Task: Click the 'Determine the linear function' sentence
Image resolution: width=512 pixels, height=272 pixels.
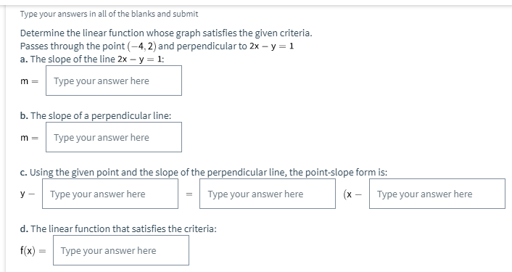Action: point(166,33)
